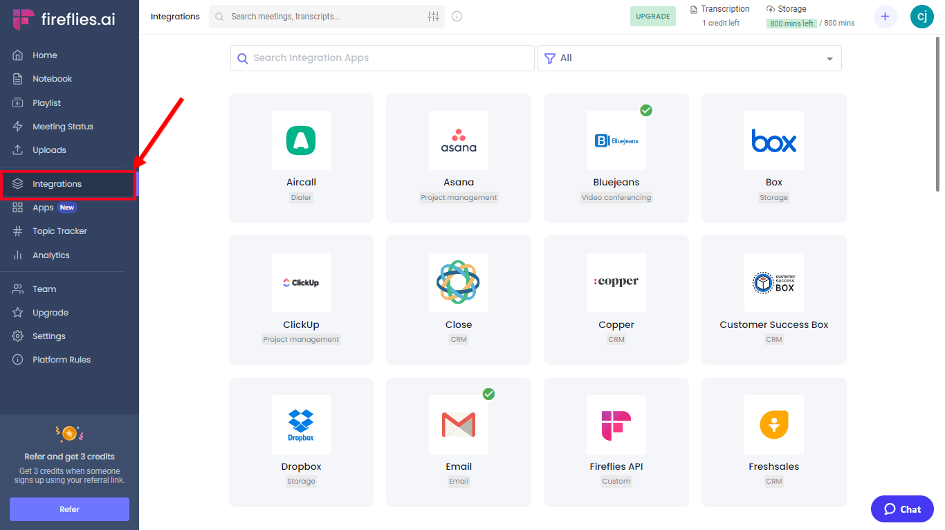
Task: Open the cj user avatar menu
Action: (x=921, y=17)
